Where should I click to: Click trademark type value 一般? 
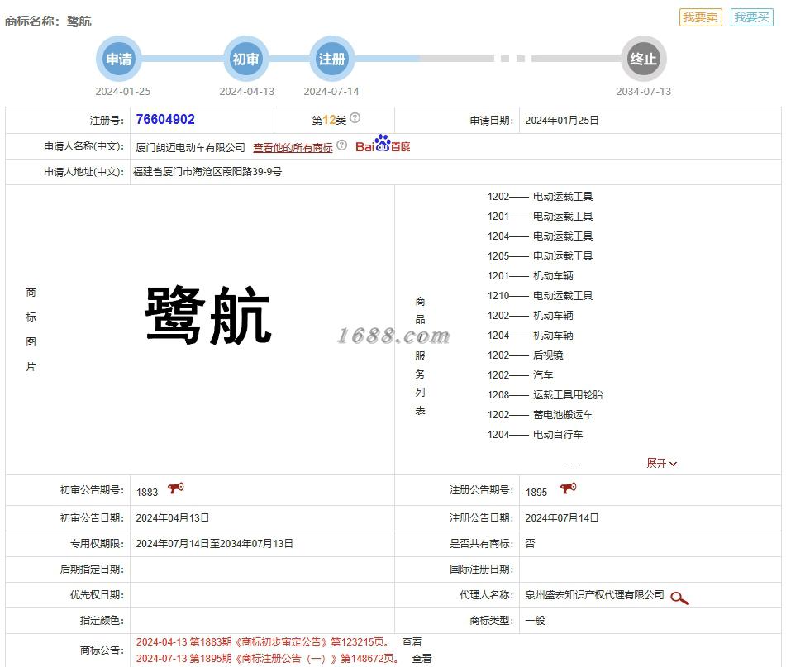tap(535, 621)
